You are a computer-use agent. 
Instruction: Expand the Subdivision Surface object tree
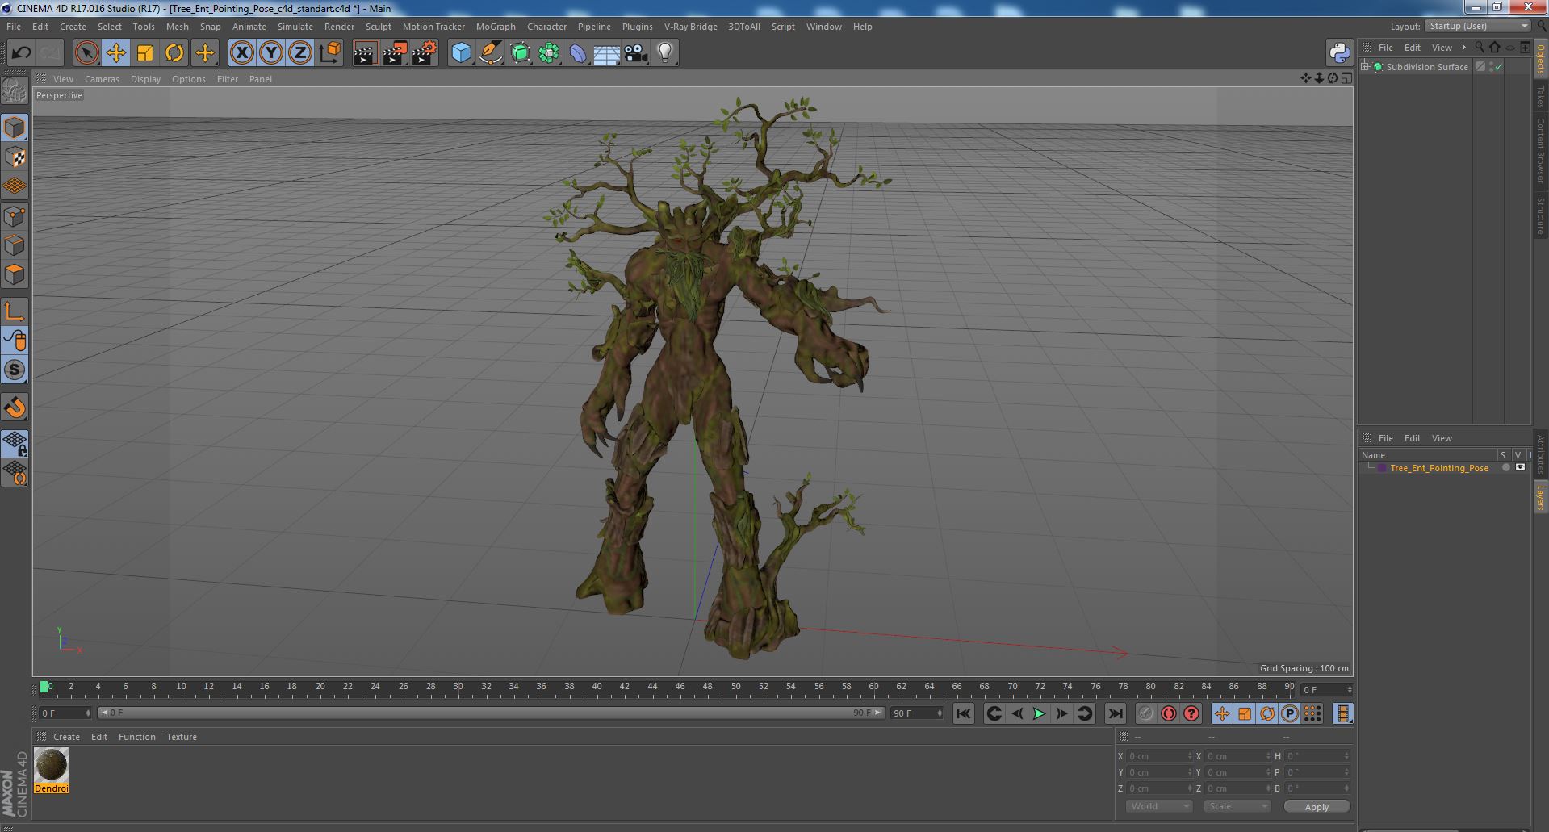tap(1365, 67)
